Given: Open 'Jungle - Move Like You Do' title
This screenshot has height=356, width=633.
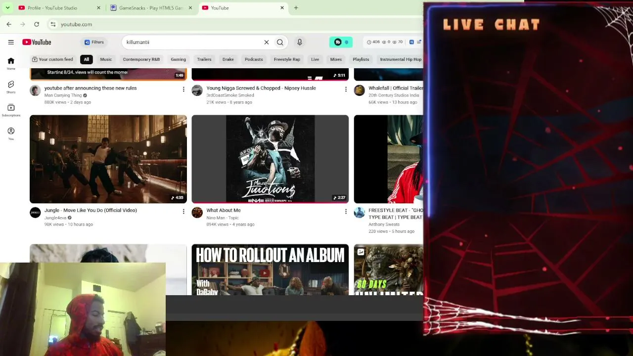Looking at the screenshot, I should [x=90, y=210].
